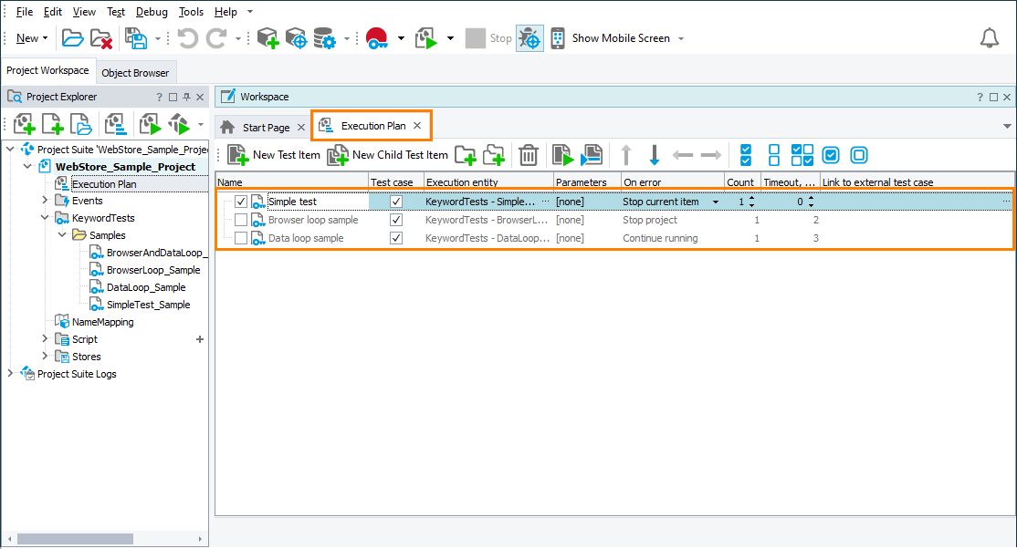This screenshot has height=549, width=1017.
Task: Run the focused test item from Execution Plan toolbar
Action: point(561,155)
